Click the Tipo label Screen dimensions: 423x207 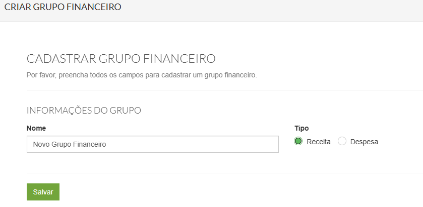(x=301, y=128)
